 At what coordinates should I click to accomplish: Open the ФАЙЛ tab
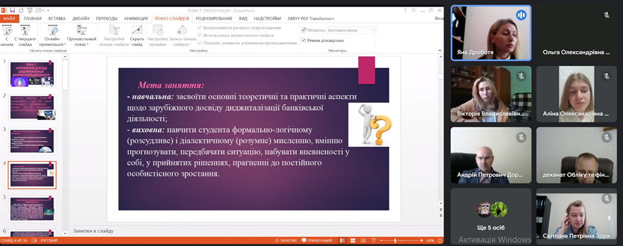coord(9,18)
